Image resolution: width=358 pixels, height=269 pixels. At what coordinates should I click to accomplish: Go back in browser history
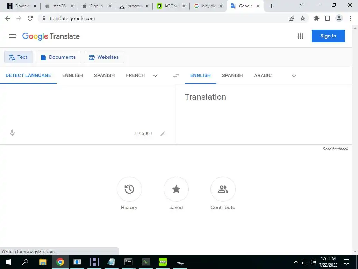pos(8,18)
